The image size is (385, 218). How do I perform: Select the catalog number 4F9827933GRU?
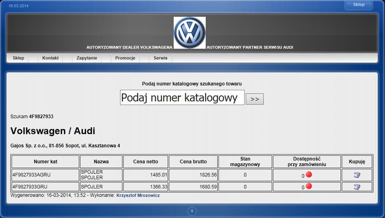(30, 187)
